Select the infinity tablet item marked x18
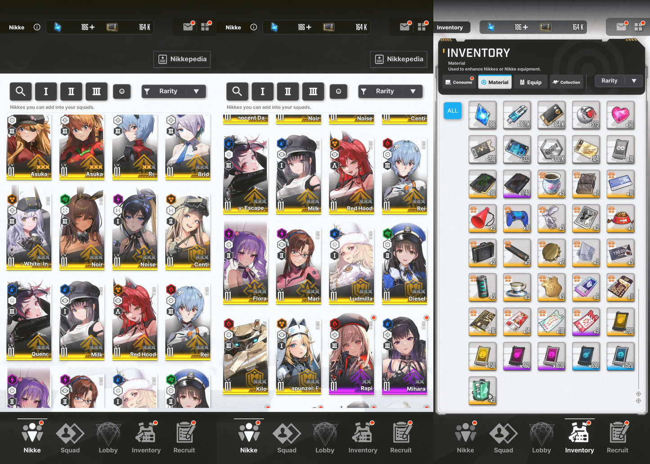 pyautogui.click(x=620, y=149)
